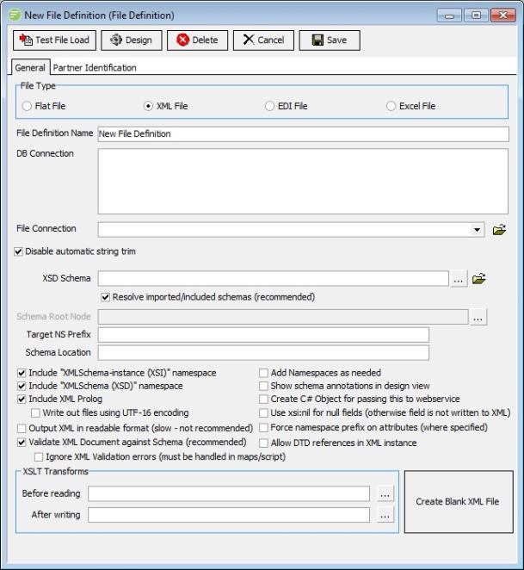524x570 pixels.
Task: Click inside the DB Connection box
Action: point(303,181)
